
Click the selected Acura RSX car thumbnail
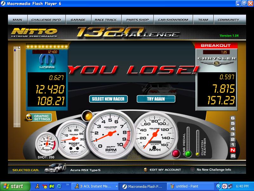tap(55, 168)
